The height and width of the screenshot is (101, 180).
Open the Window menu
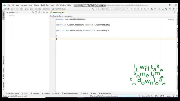[63, 5]
